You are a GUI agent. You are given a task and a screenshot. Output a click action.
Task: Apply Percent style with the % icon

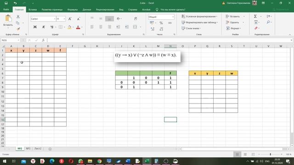(x=161, y=23)
